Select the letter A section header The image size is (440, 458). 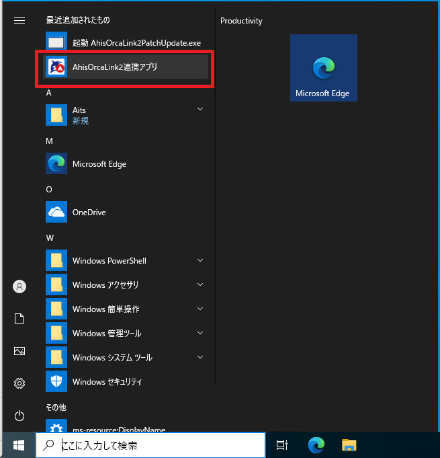(49, 93)
